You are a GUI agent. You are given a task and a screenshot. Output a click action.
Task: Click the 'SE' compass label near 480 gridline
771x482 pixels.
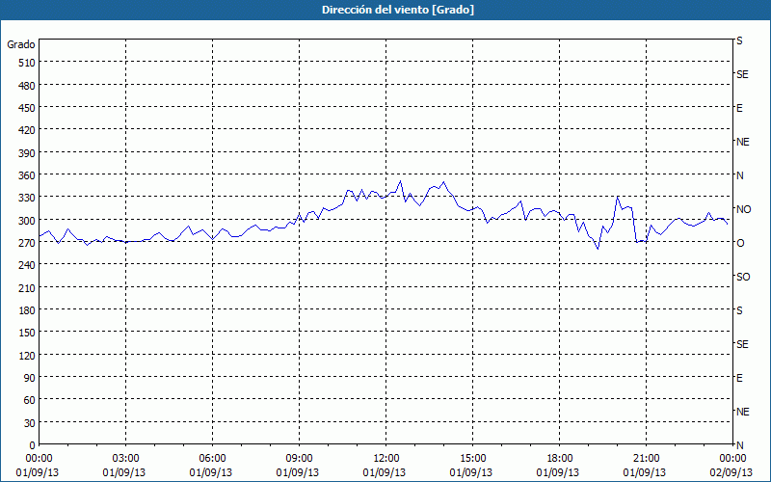click(742, 74)
